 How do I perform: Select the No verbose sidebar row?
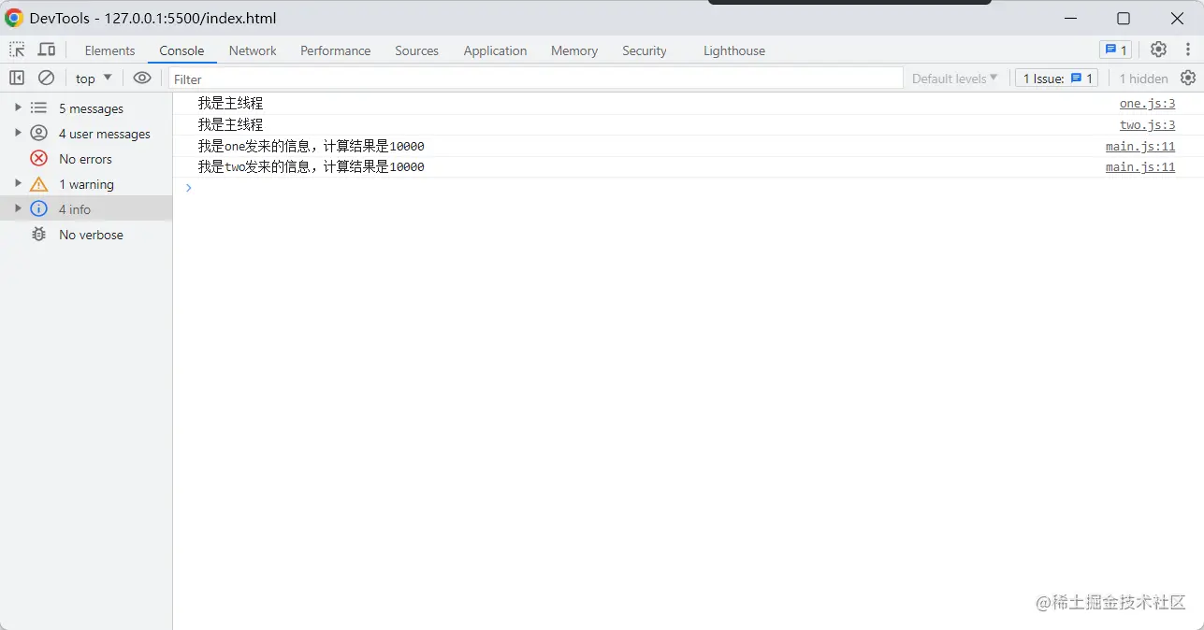pyautogui.click(x=86, y=234)
